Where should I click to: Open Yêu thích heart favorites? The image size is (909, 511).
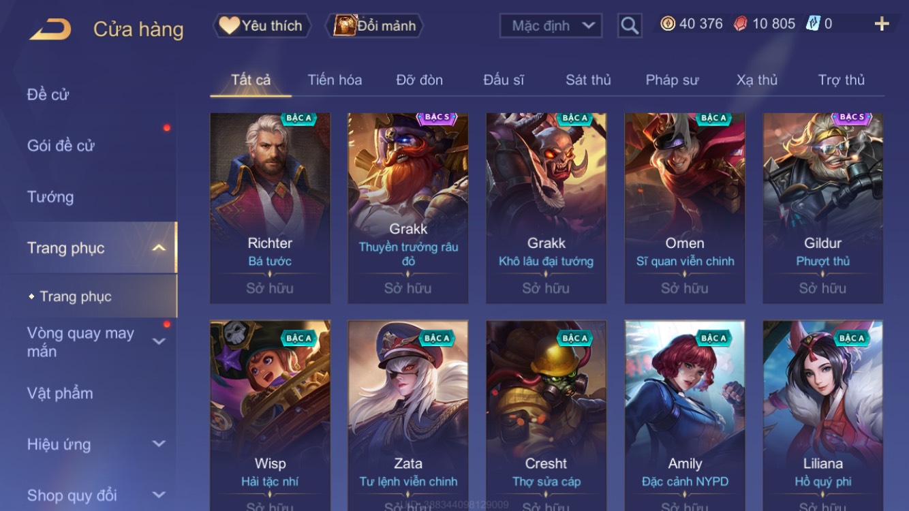click(x=262, y=26)
